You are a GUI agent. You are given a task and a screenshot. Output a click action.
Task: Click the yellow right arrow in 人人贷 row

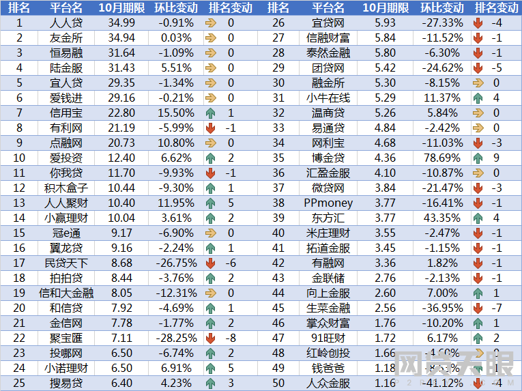click(211, 23)
